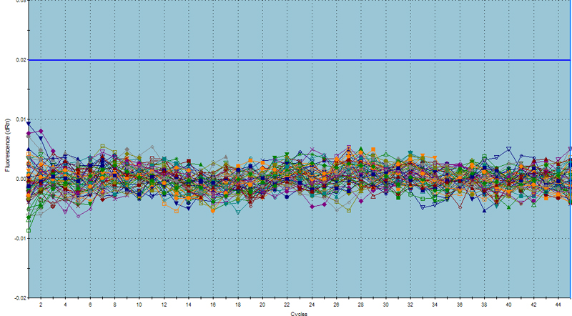Select the 0.02 y-axis tick label
Image resolution: width=572 pixels, height=316 pixels.
pos(20,60)
